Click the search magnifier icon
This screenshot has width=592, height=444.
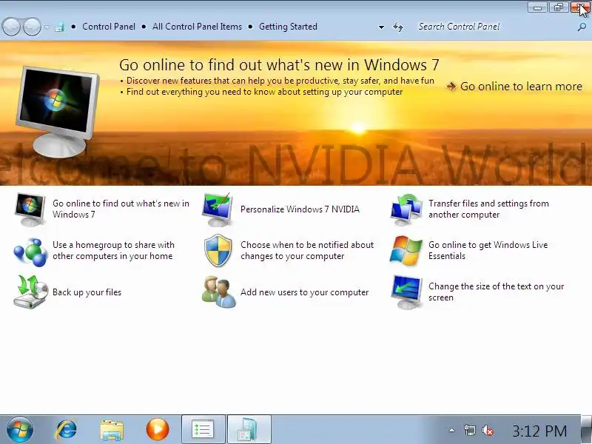(582, 27)
